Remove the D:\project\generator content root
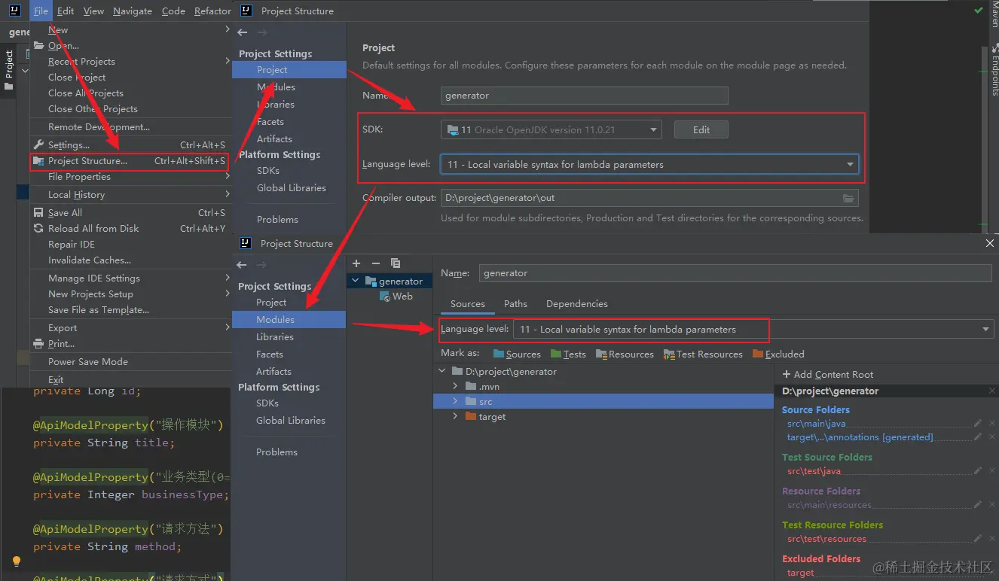The height and width of the screenshot is (581, 999). point(991,391)
